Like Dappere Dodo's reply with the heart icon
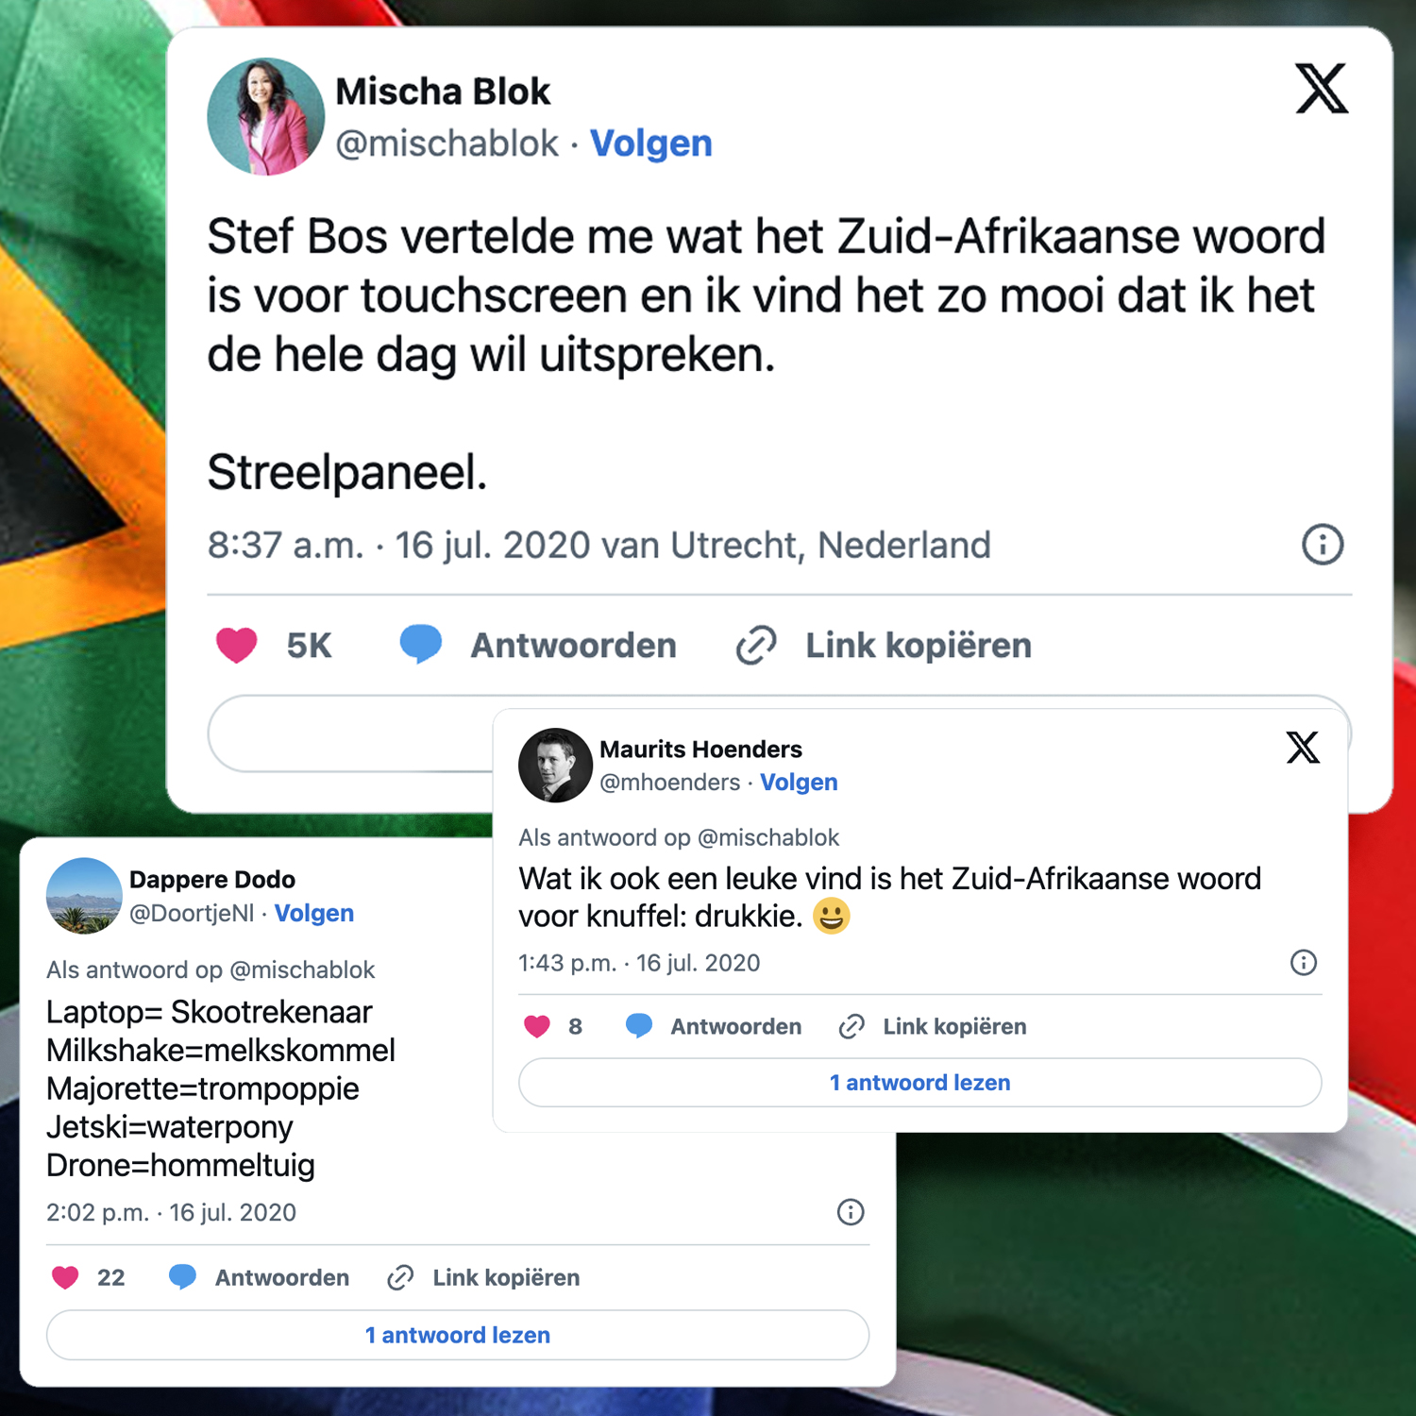This screenshot has height=1416, width=1416. click(65, 1277)
